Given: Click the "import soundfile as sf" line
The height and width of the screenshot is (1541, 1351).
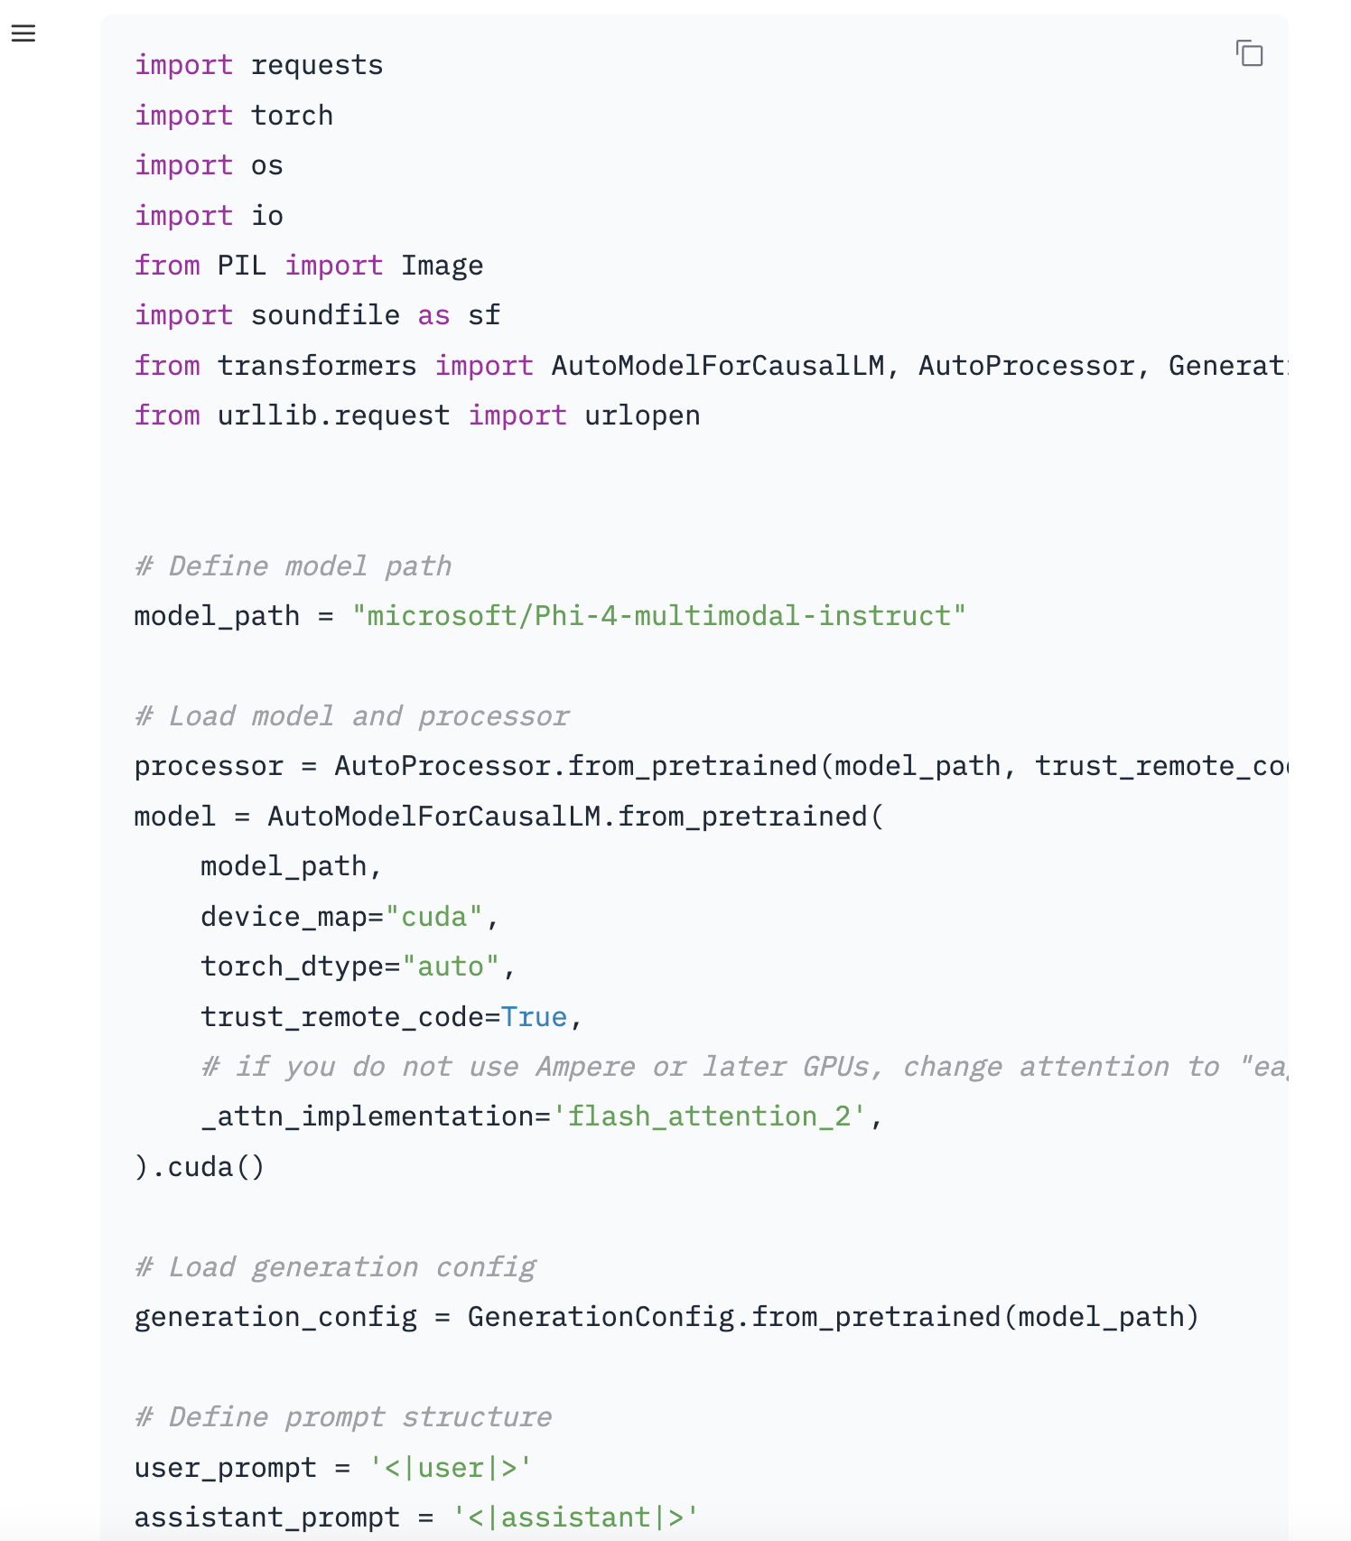Looking at the screenshot, I should click(316, 315).
